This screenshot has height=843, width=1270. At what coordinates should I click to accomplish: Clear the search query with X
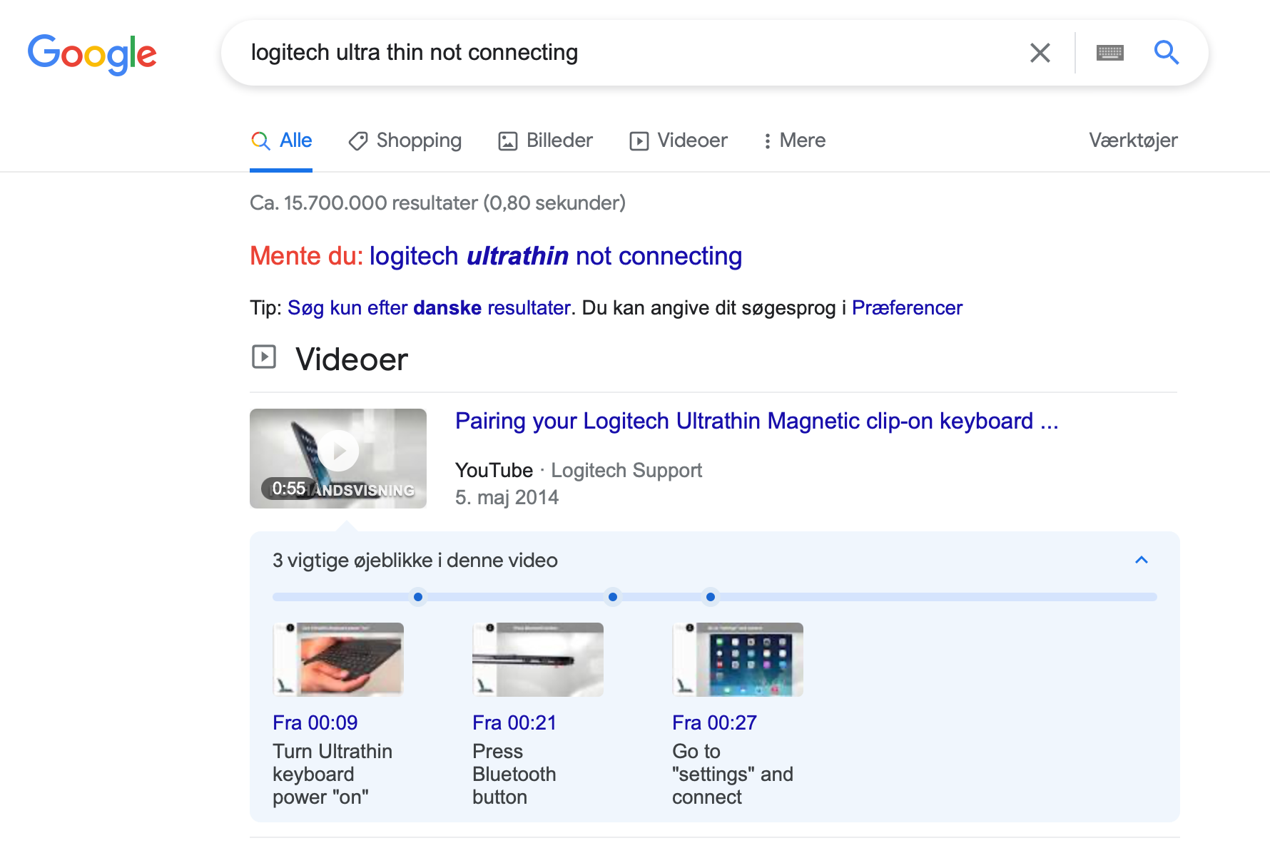click(x=1040, y=53)
